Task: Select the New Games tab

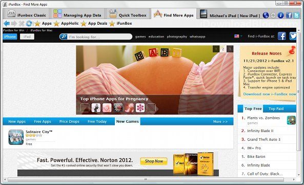Action: tap(127, 121)
